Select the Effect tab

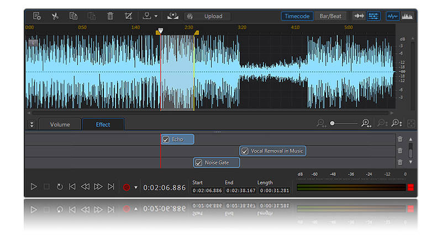click(x=103, y=124)
